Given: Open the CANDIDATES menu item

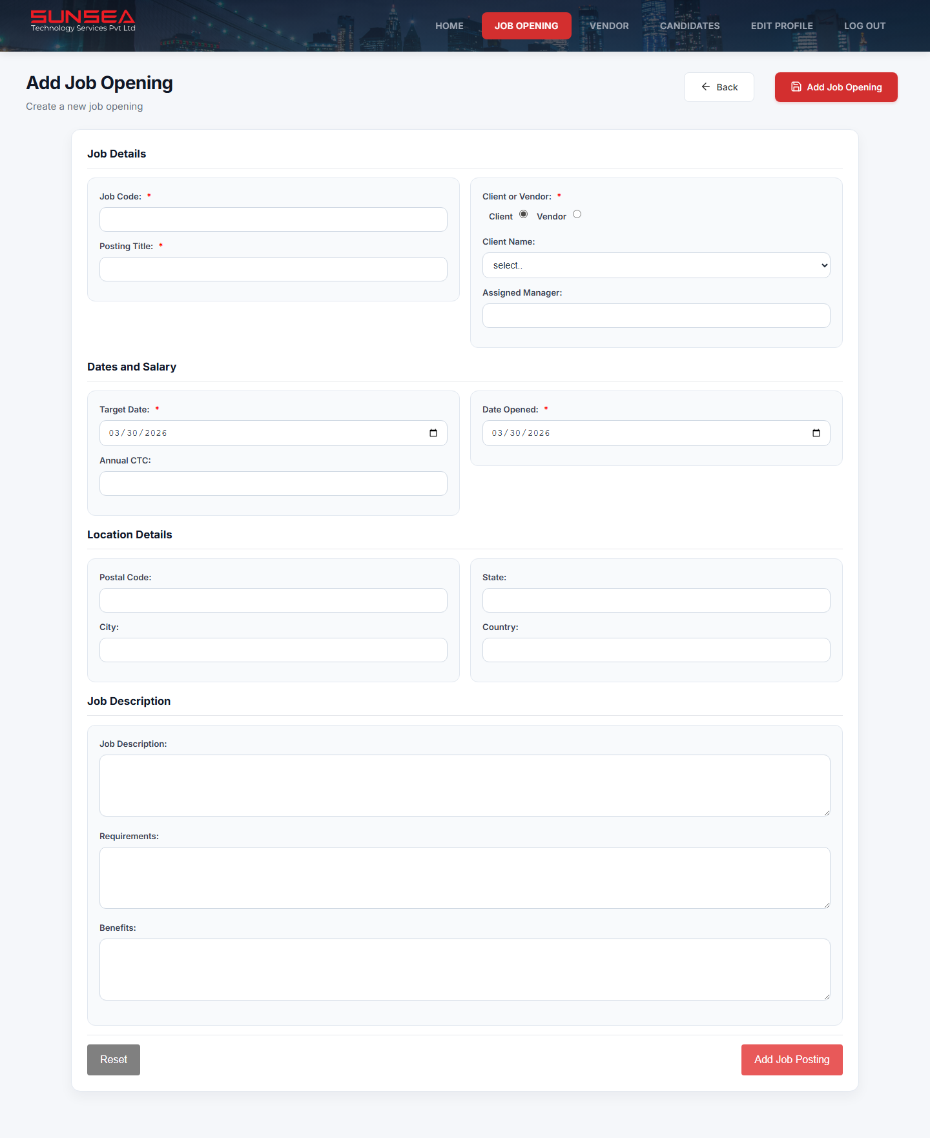Looking at the screenshot, I should [690, 26].
